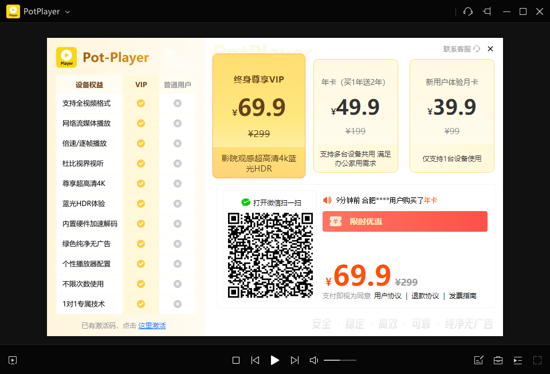Click normal-user X icon for 个性播放器配置
The height and width of the screenshot is (374, 550).
(x=178, y=264)
